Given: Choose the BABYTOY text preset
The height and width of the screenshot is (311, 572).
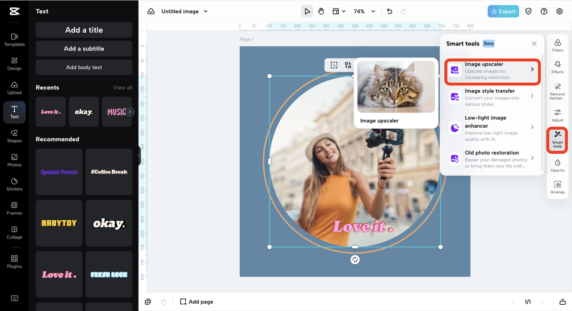Looking at the screenshot, I should point(59,223).
